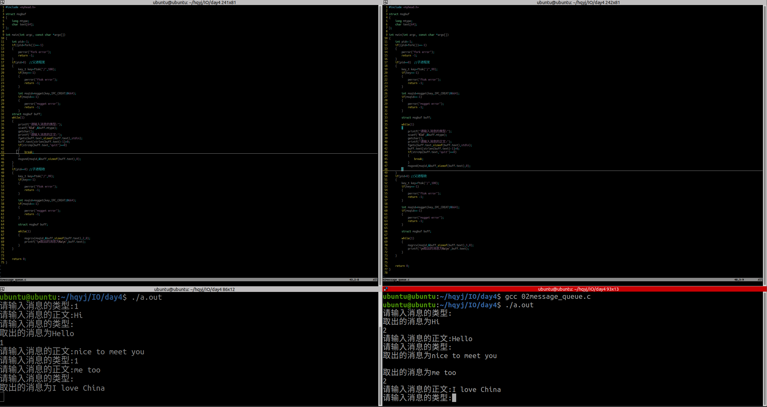Open the group icon of the 242x81 pane
Screen dimensions: 767x407
point(386,2)
